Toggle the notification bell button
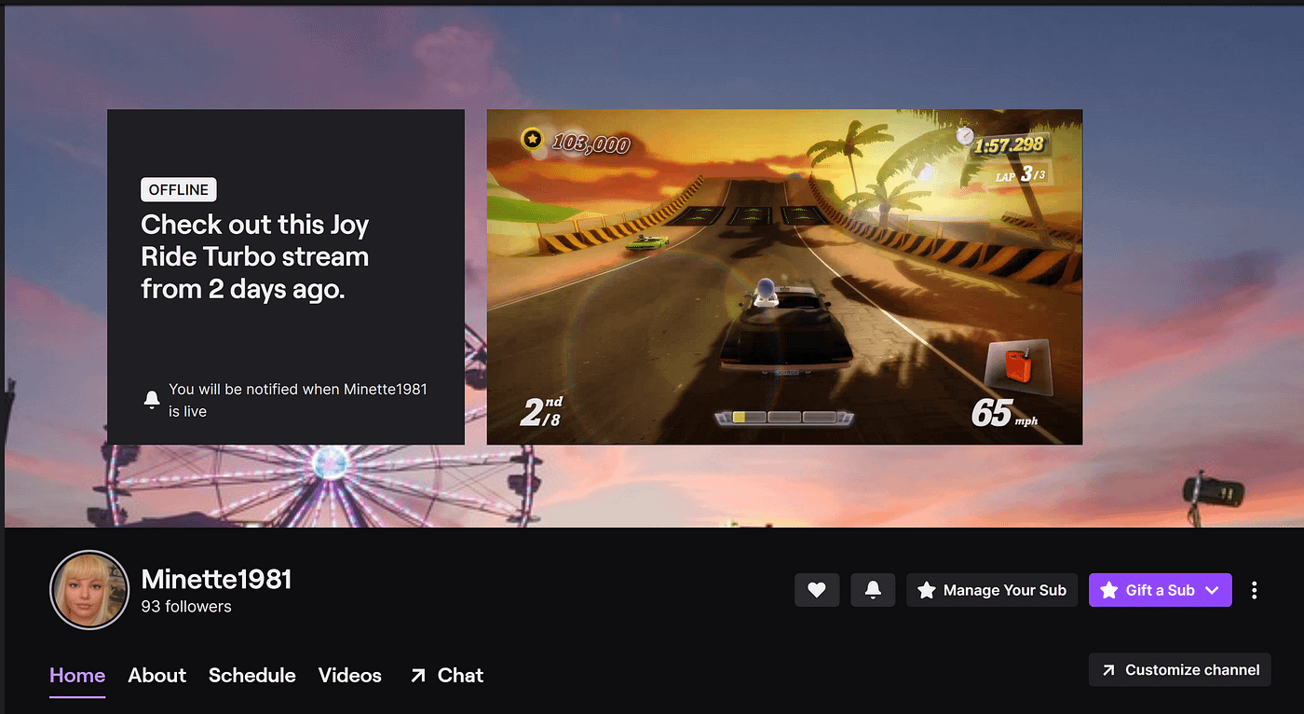The image size is (1304, 714). (x=873, y=590)
